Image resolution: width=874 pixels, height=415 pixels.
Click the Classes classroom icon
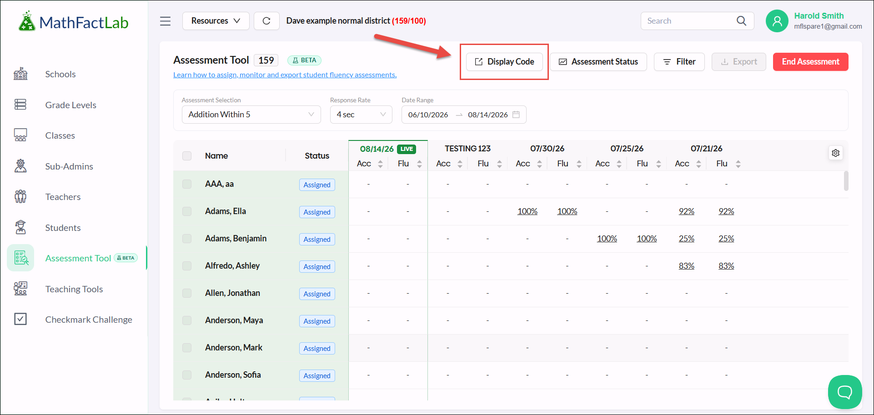(20, 135)
